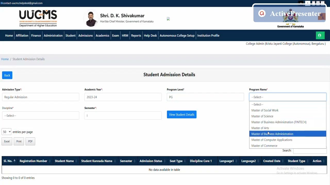Image resolution: width=330 pixels, height=185 pixels.
Task: Click Shri. D. K. Shivakumar portrait
Action: (91, 19)
